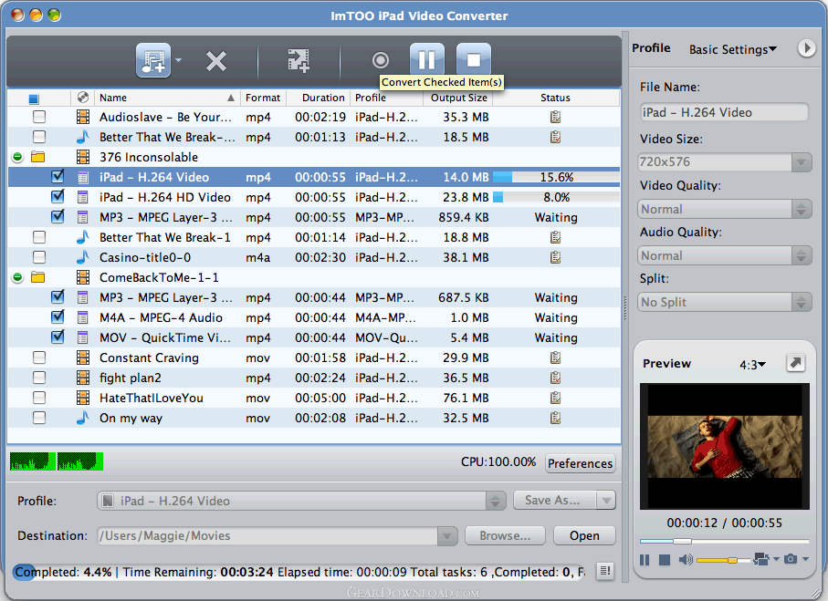828x601 pixels.
Task: Collapse the ComeBackToMe-1-1 group
Action: pos(17,277)
